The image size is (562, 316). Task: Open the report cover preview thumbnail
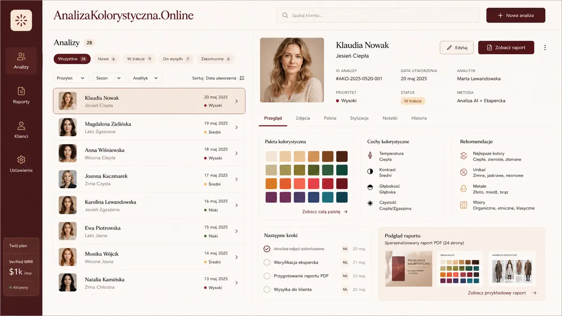point(408,268)
